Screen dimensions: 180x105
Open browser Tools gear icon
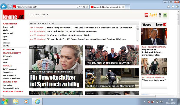tap(177, 7)
